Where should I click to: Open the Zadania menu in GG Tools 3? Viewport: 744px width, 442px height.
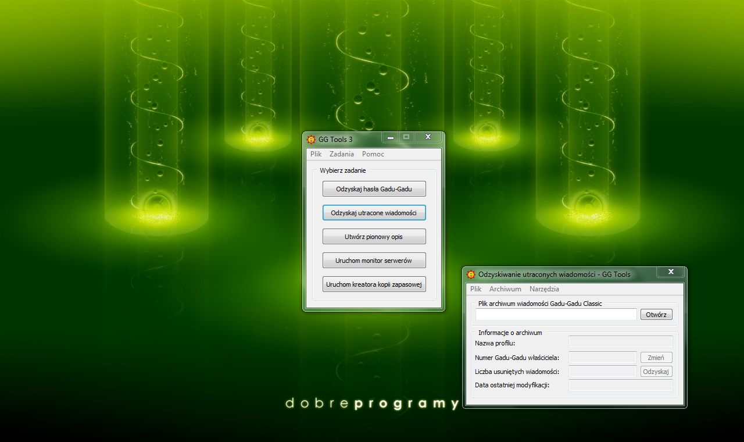[x=342, y=154]
